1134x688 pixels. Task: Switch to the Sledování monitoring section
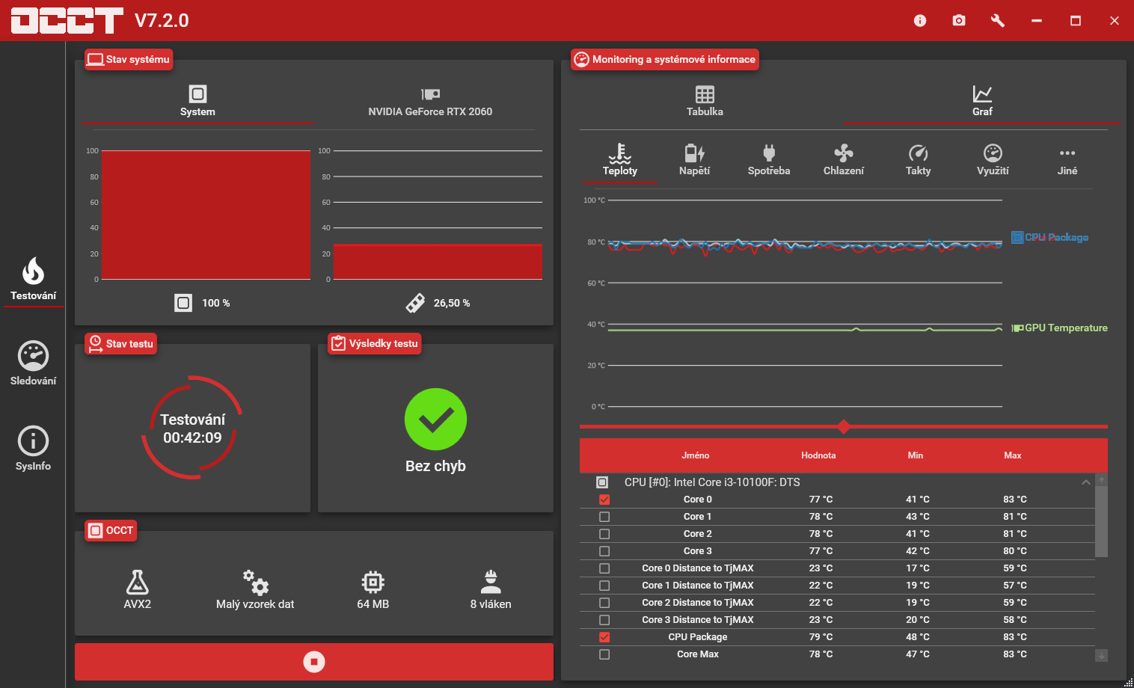33,363
